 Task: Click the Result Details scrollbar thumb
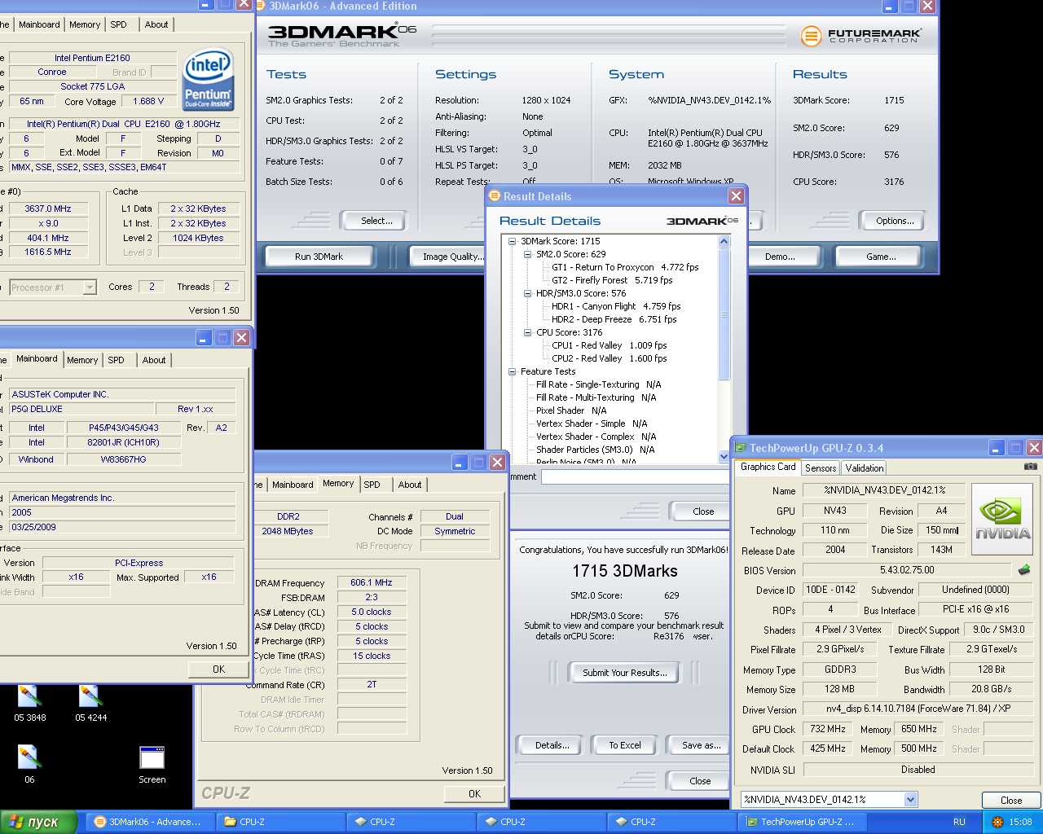[x=724, y=314]
